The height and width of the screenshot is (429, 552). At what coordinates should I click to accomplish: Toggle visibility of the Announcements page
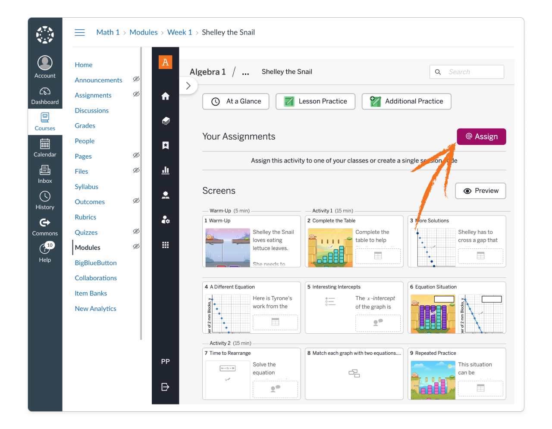click(136, 79)
